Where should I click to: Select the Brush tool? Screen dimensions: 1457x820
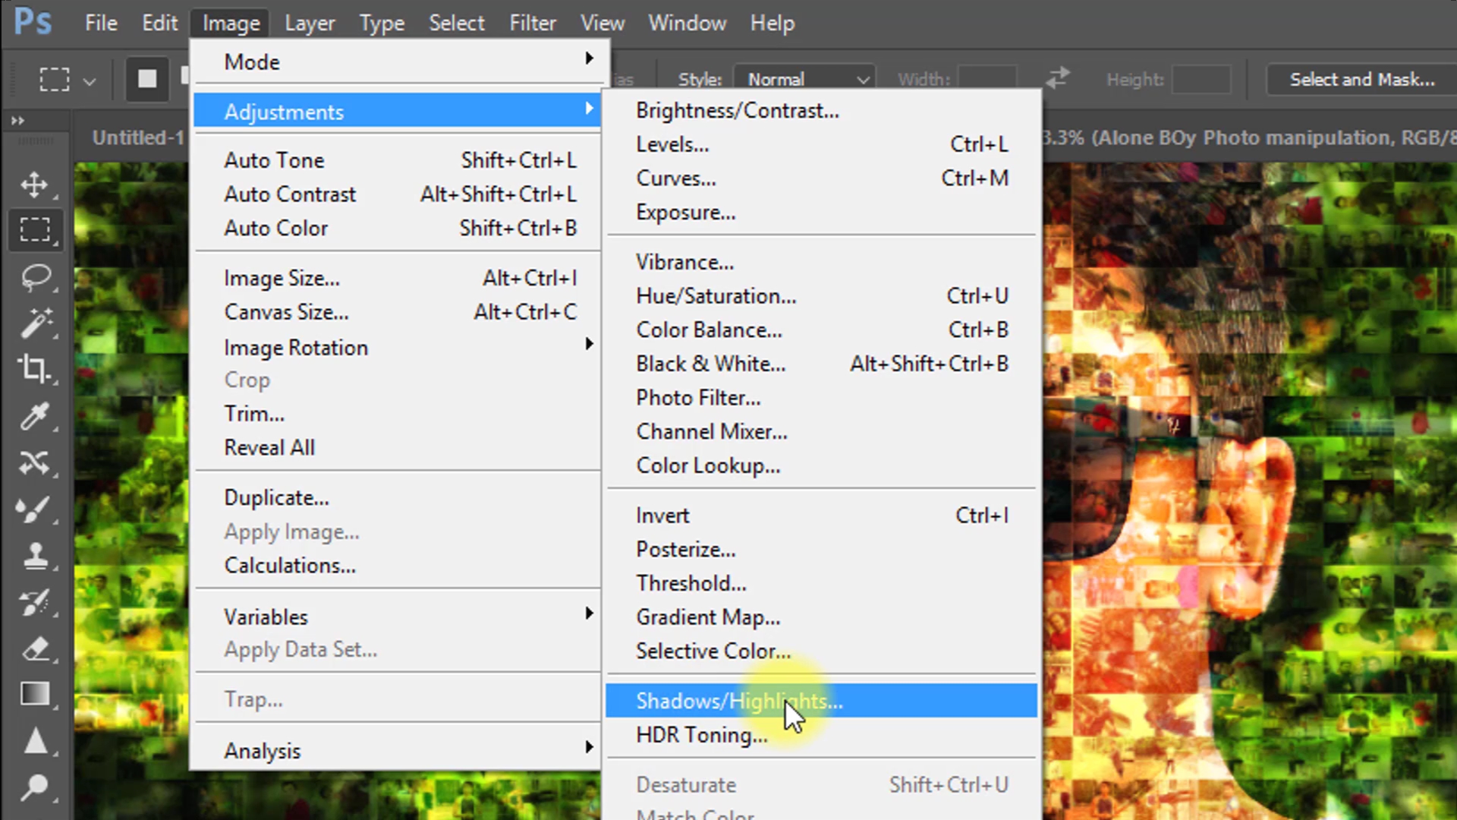click(x=36, y=510)
